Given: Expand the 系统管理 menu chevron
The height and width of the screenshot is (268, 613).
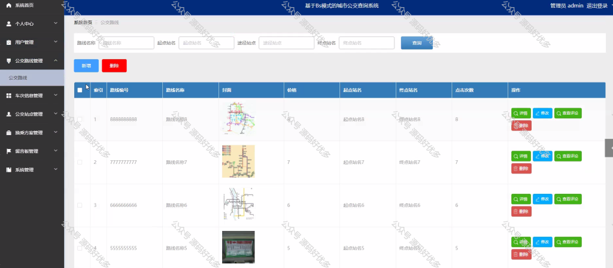Looking at the screenshot, I should pos(56,169).
